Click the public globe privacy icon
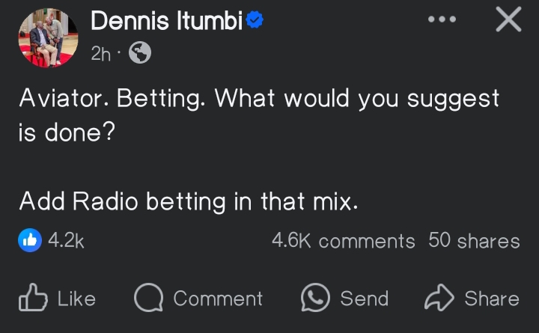539x333 pixels. (140, 52)
